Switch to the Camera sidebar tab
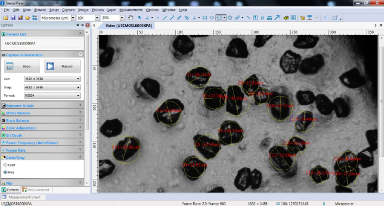384x206 pixels. pos(10,190)
